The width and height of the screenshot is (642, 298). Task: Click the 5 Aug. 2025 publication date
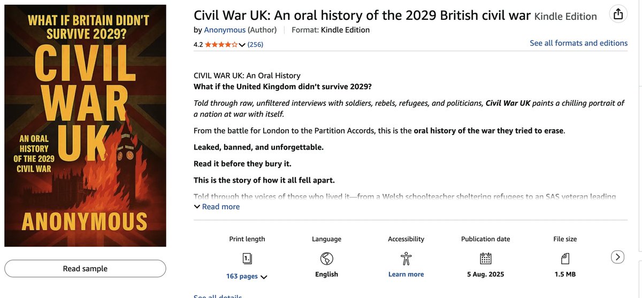[x=485, y=275]
